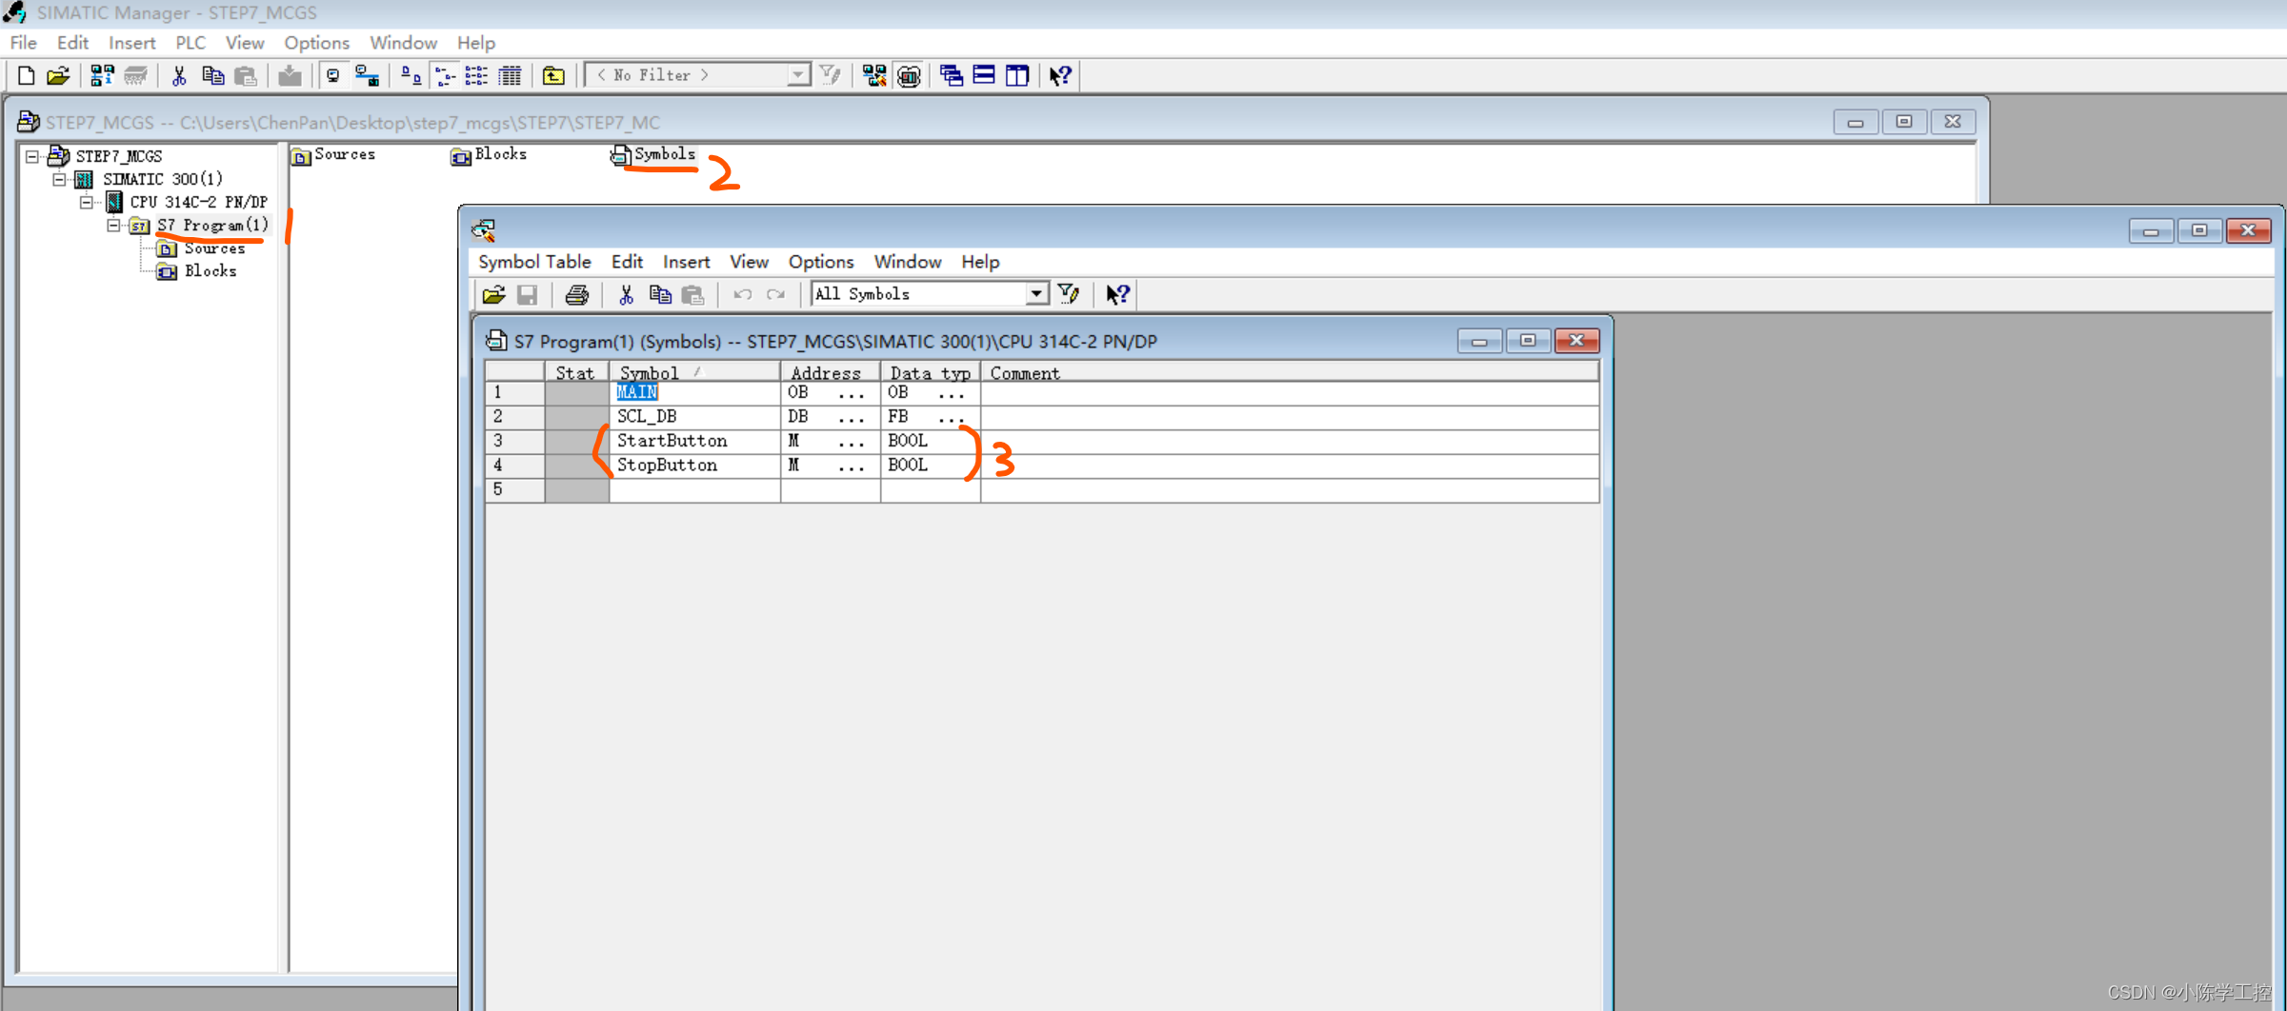
Task: Click Simulation On/Off icon
Action: 909,75
